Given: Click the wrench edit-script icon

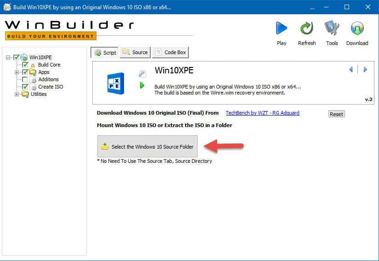Looking at the screenshot, I should coord(142,73).
